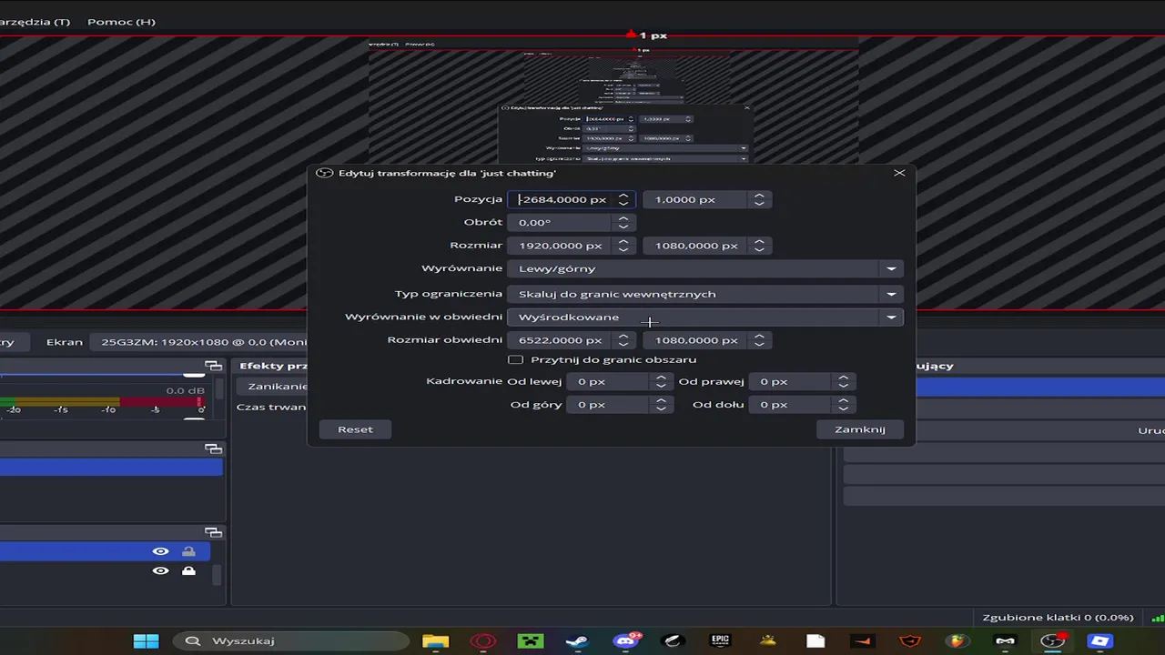Unlock the second source row

pos(188,571)
